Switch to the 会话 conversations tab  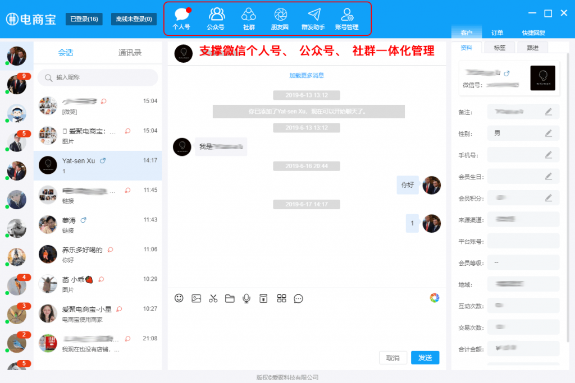click(x=66, y=53)
